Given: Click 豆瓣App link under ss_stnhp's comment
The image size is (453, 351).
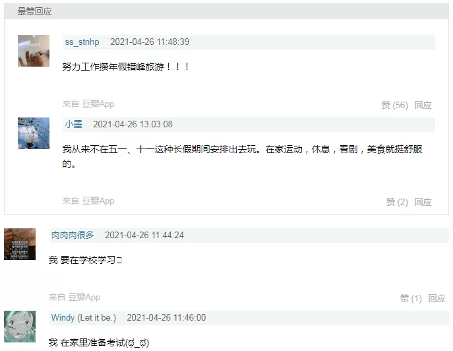Looking at the screenshot, I should tap(98, 104).
